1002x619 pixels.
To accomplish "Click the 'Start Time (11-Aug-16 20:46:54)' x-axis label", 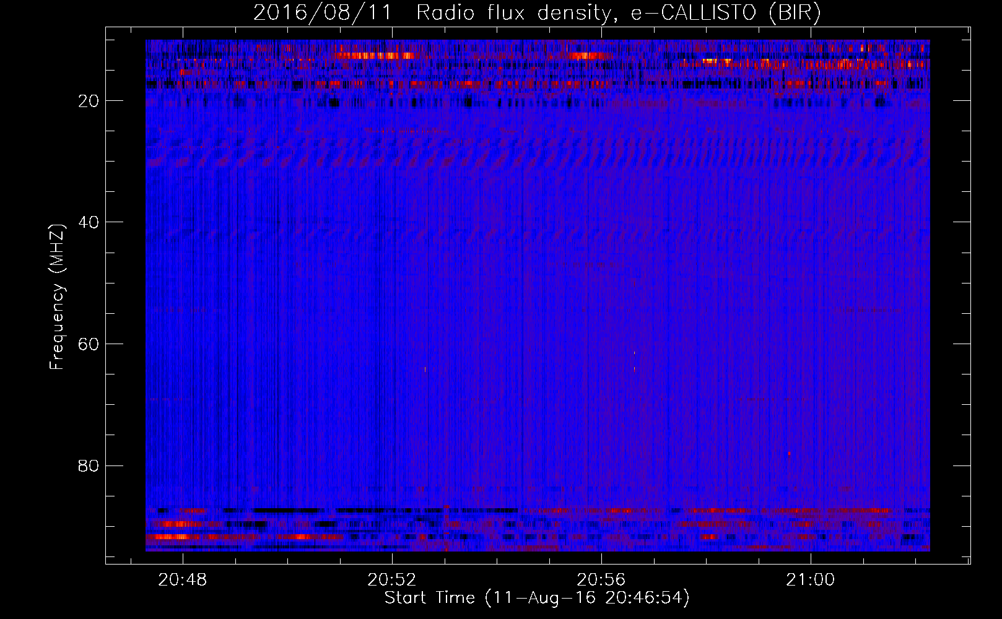I will [537, 598].
